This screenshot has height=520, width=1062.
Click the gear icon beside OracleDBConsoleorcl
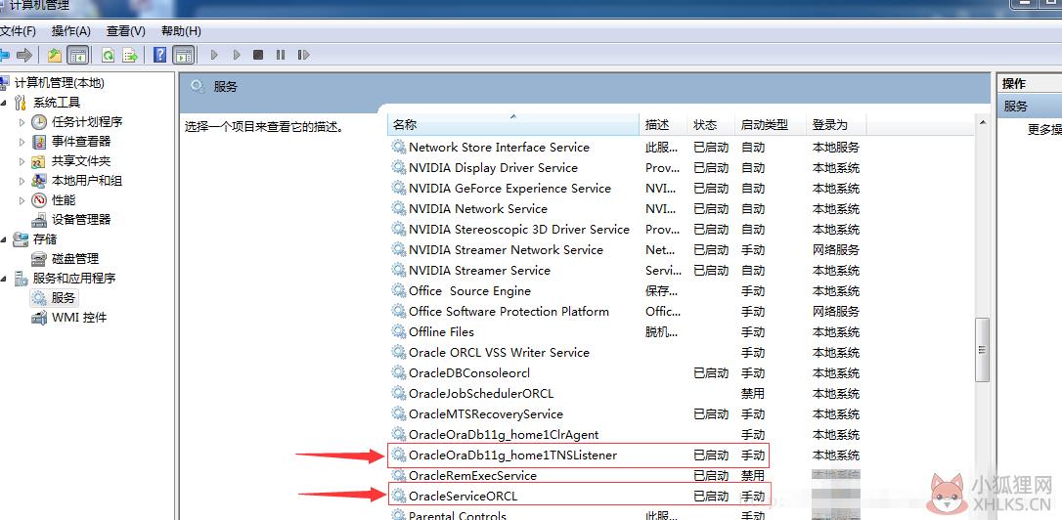tap(399, 373)
